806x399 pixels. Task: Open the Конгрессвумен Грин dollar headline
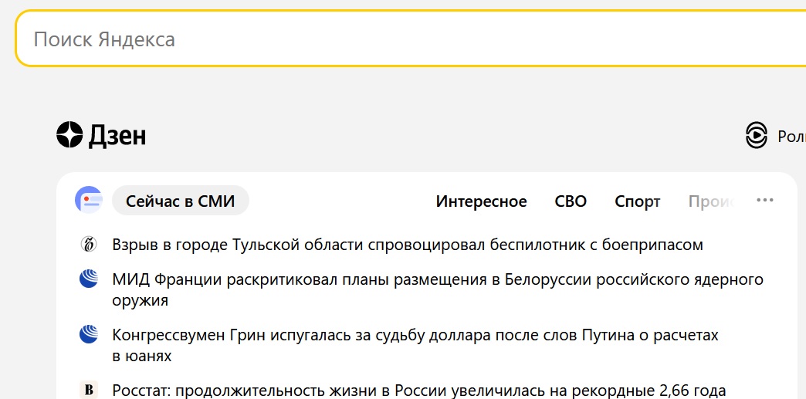tap(415, 346)
